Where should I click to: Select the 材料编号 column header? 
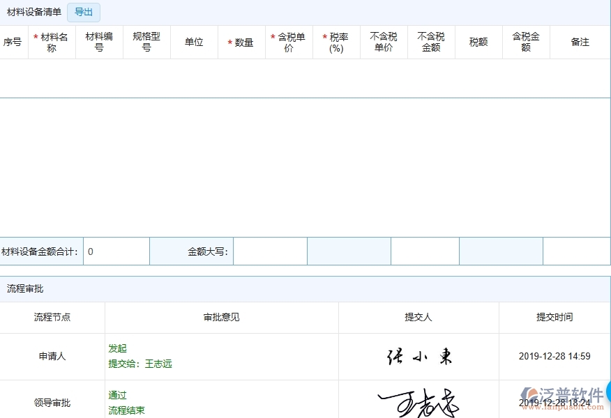pos(99,42)
